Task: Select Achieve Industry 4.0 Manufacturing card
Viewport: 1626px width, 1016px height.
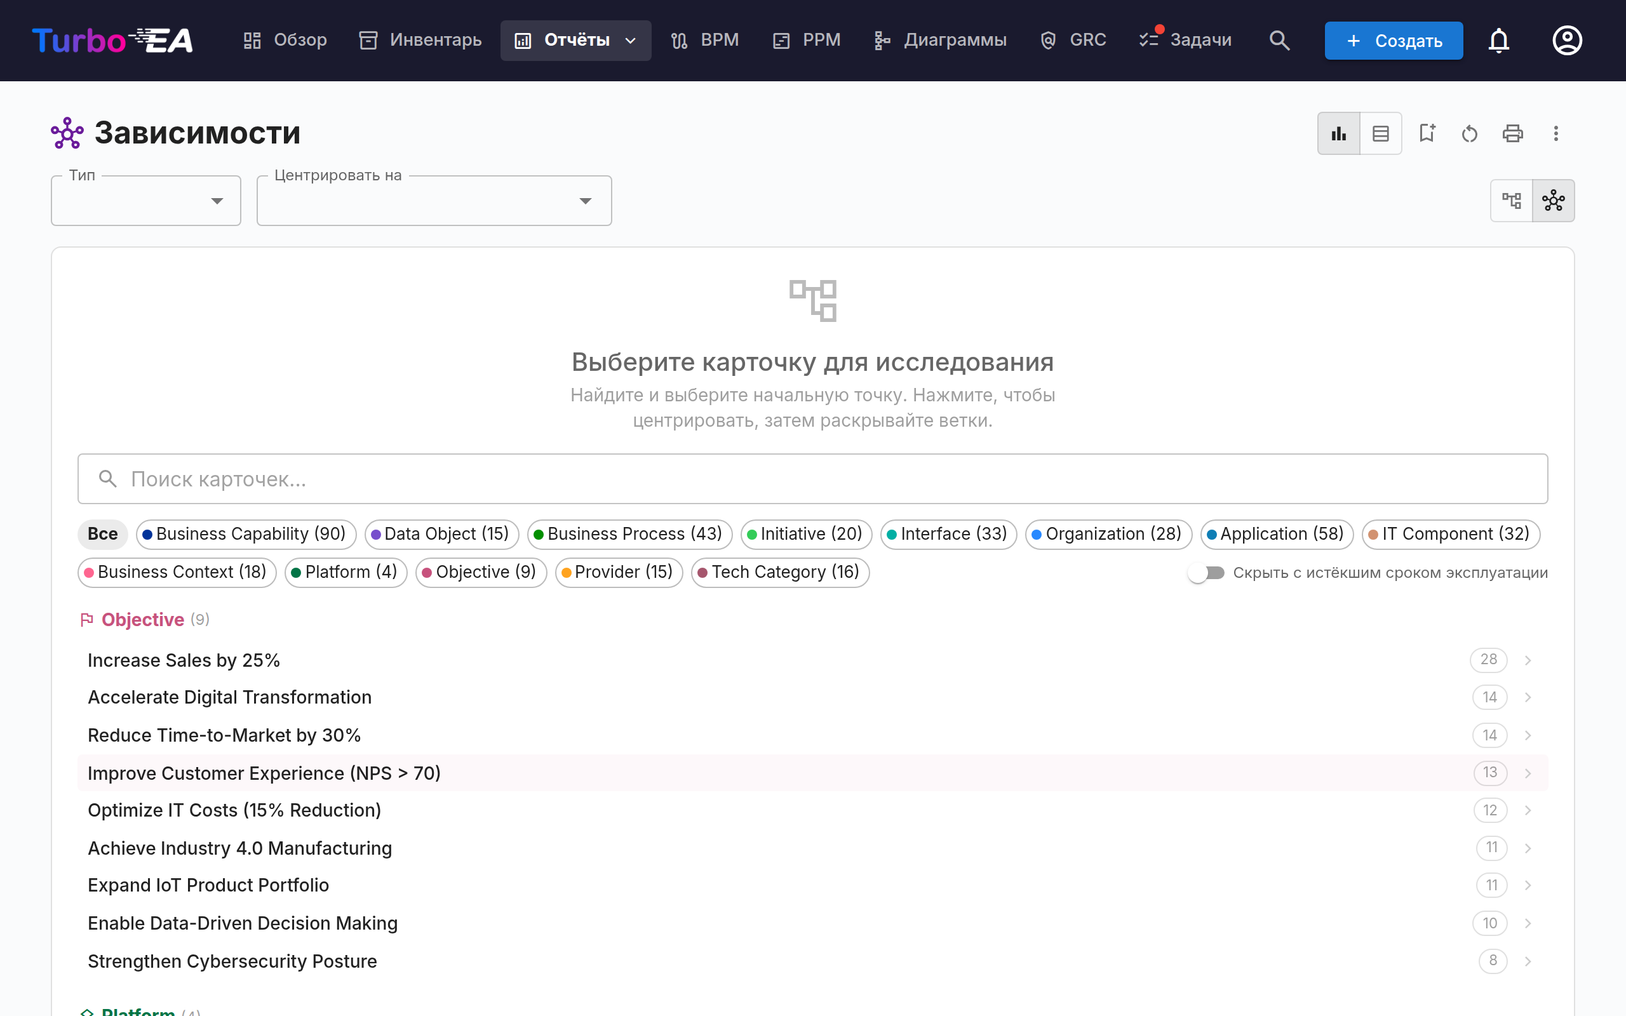Action: [813, 848]
